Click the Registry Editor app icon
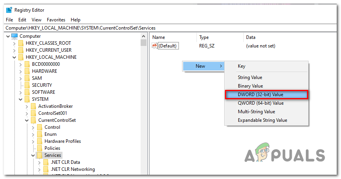The width and height of the screenshot is (341, 179). (x=9, y=10)
